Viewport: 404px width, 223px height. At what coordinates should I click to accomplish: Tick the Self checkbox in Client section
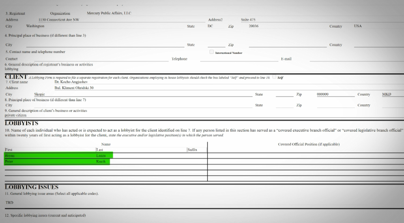pos(274,77)
